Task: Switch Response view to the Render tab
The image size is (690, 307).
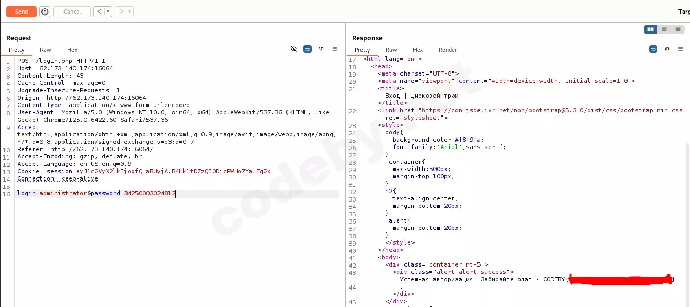Action: pyautogui.click(x=448, y=50)
